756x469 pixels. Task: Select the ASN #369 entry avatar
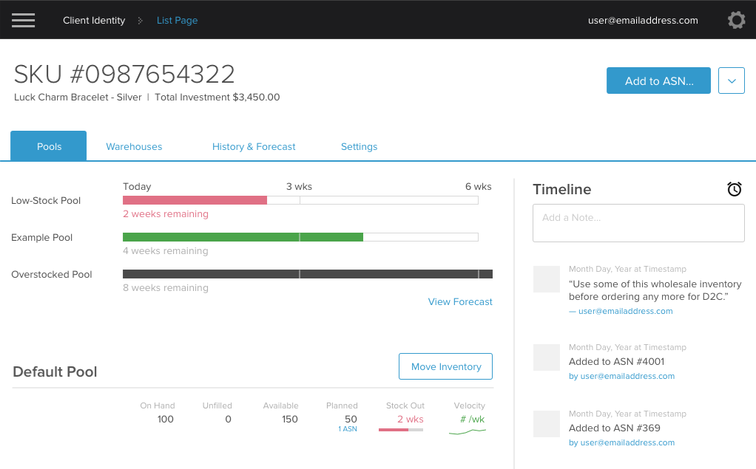click(546, 424)
